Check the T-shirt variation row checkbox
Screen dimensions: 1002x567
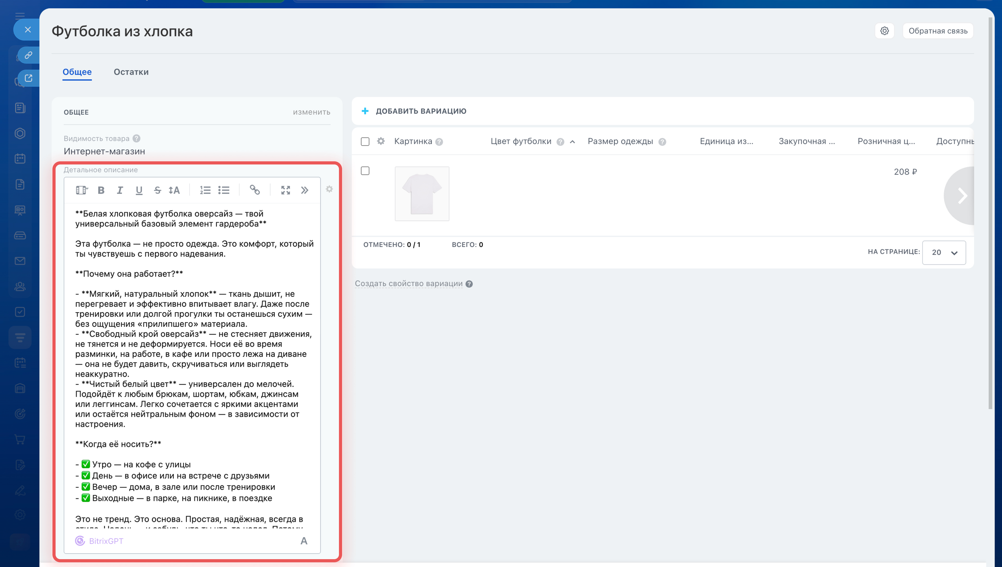point(365,171)
